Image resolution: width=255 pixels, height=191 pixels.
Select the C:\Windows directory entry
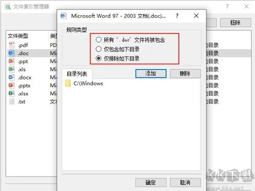pos(88,83)
